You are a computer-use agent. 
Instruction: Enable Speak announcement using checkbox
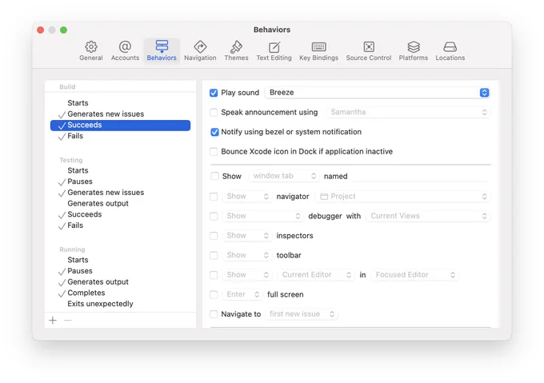tap(214, 112)
